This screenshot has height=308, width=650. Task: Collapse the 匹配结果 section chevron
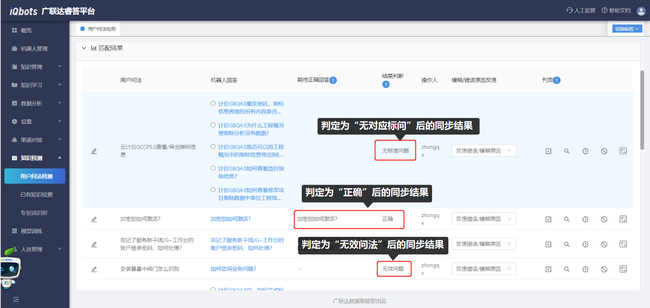[x=84, y=48]
